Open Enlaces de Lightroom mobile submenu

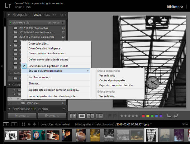coord(56,71)
